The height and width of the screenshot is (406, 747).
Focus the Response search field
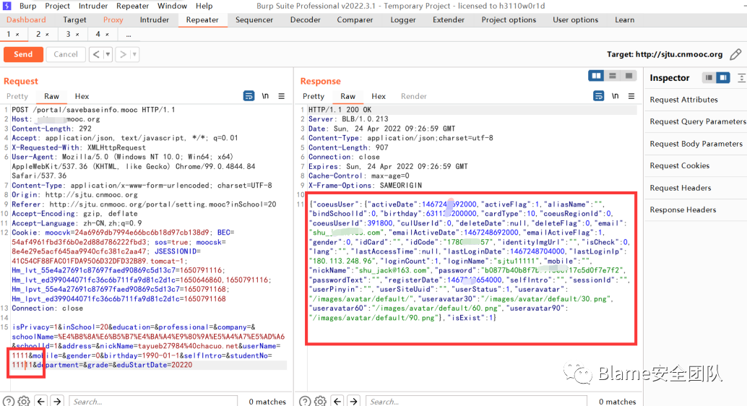click(x=476, y=401)
